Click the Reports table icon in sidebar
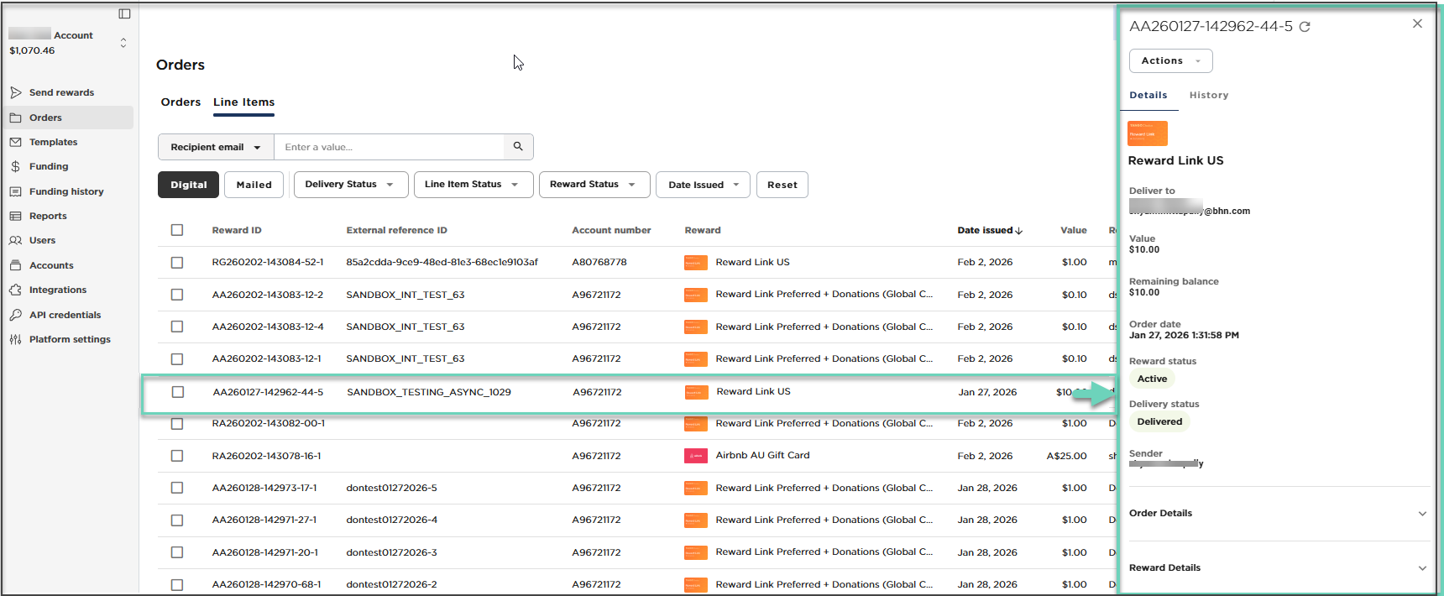Image resolution: width=1444 pixels, height=596 pixels. pyautogui.click(x=16, y=216)
